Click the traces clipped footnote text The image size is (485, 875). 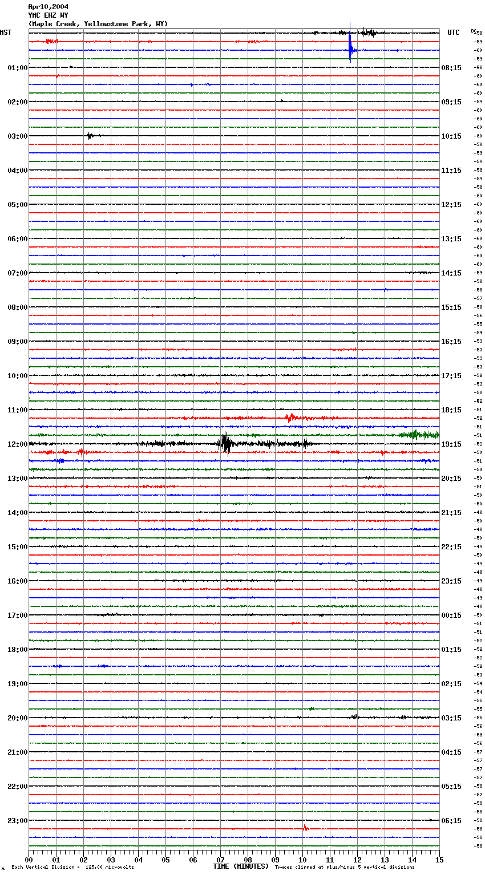point(345,867)
